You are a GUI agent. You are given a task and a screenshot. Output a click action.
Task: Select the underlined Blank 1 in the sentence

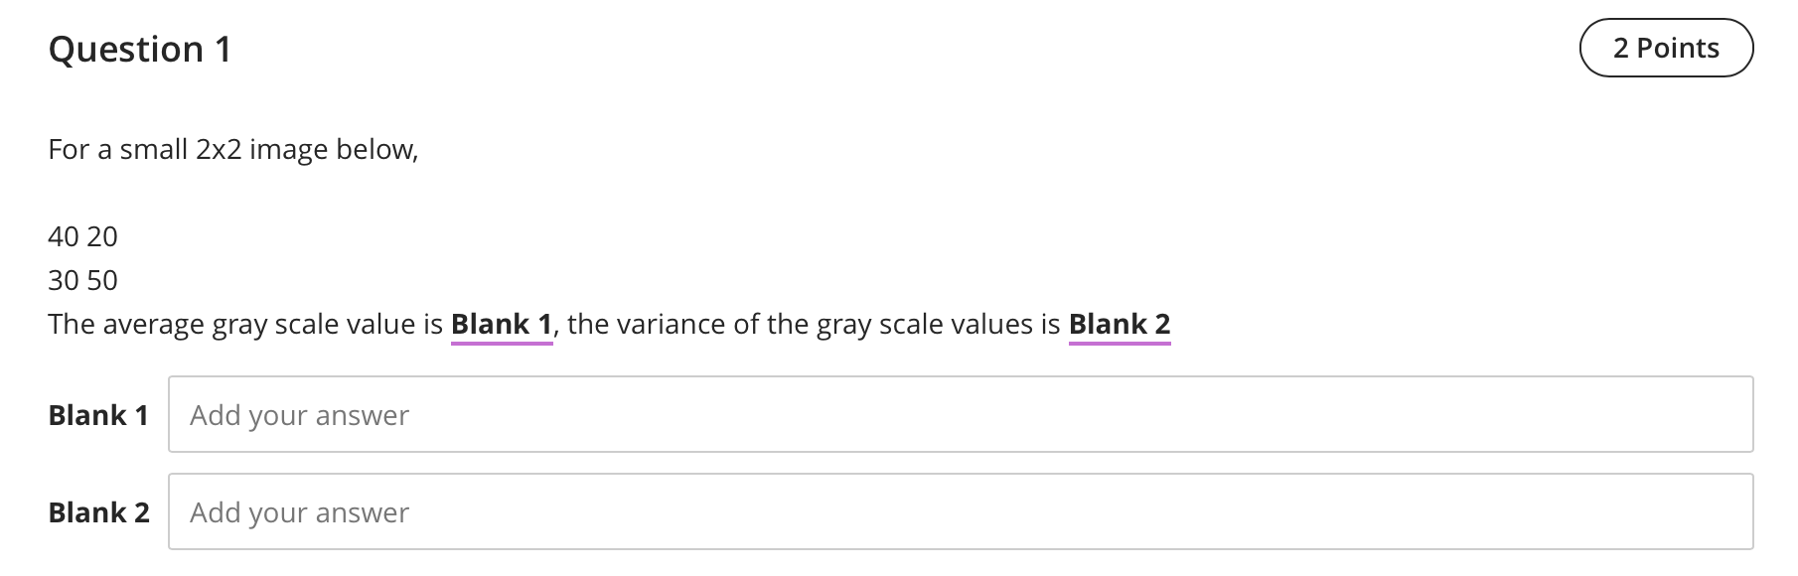[x=502, y=325]
